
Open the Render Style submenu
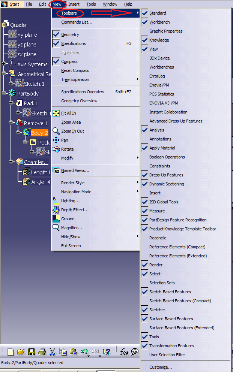click(x=73, y=183)
